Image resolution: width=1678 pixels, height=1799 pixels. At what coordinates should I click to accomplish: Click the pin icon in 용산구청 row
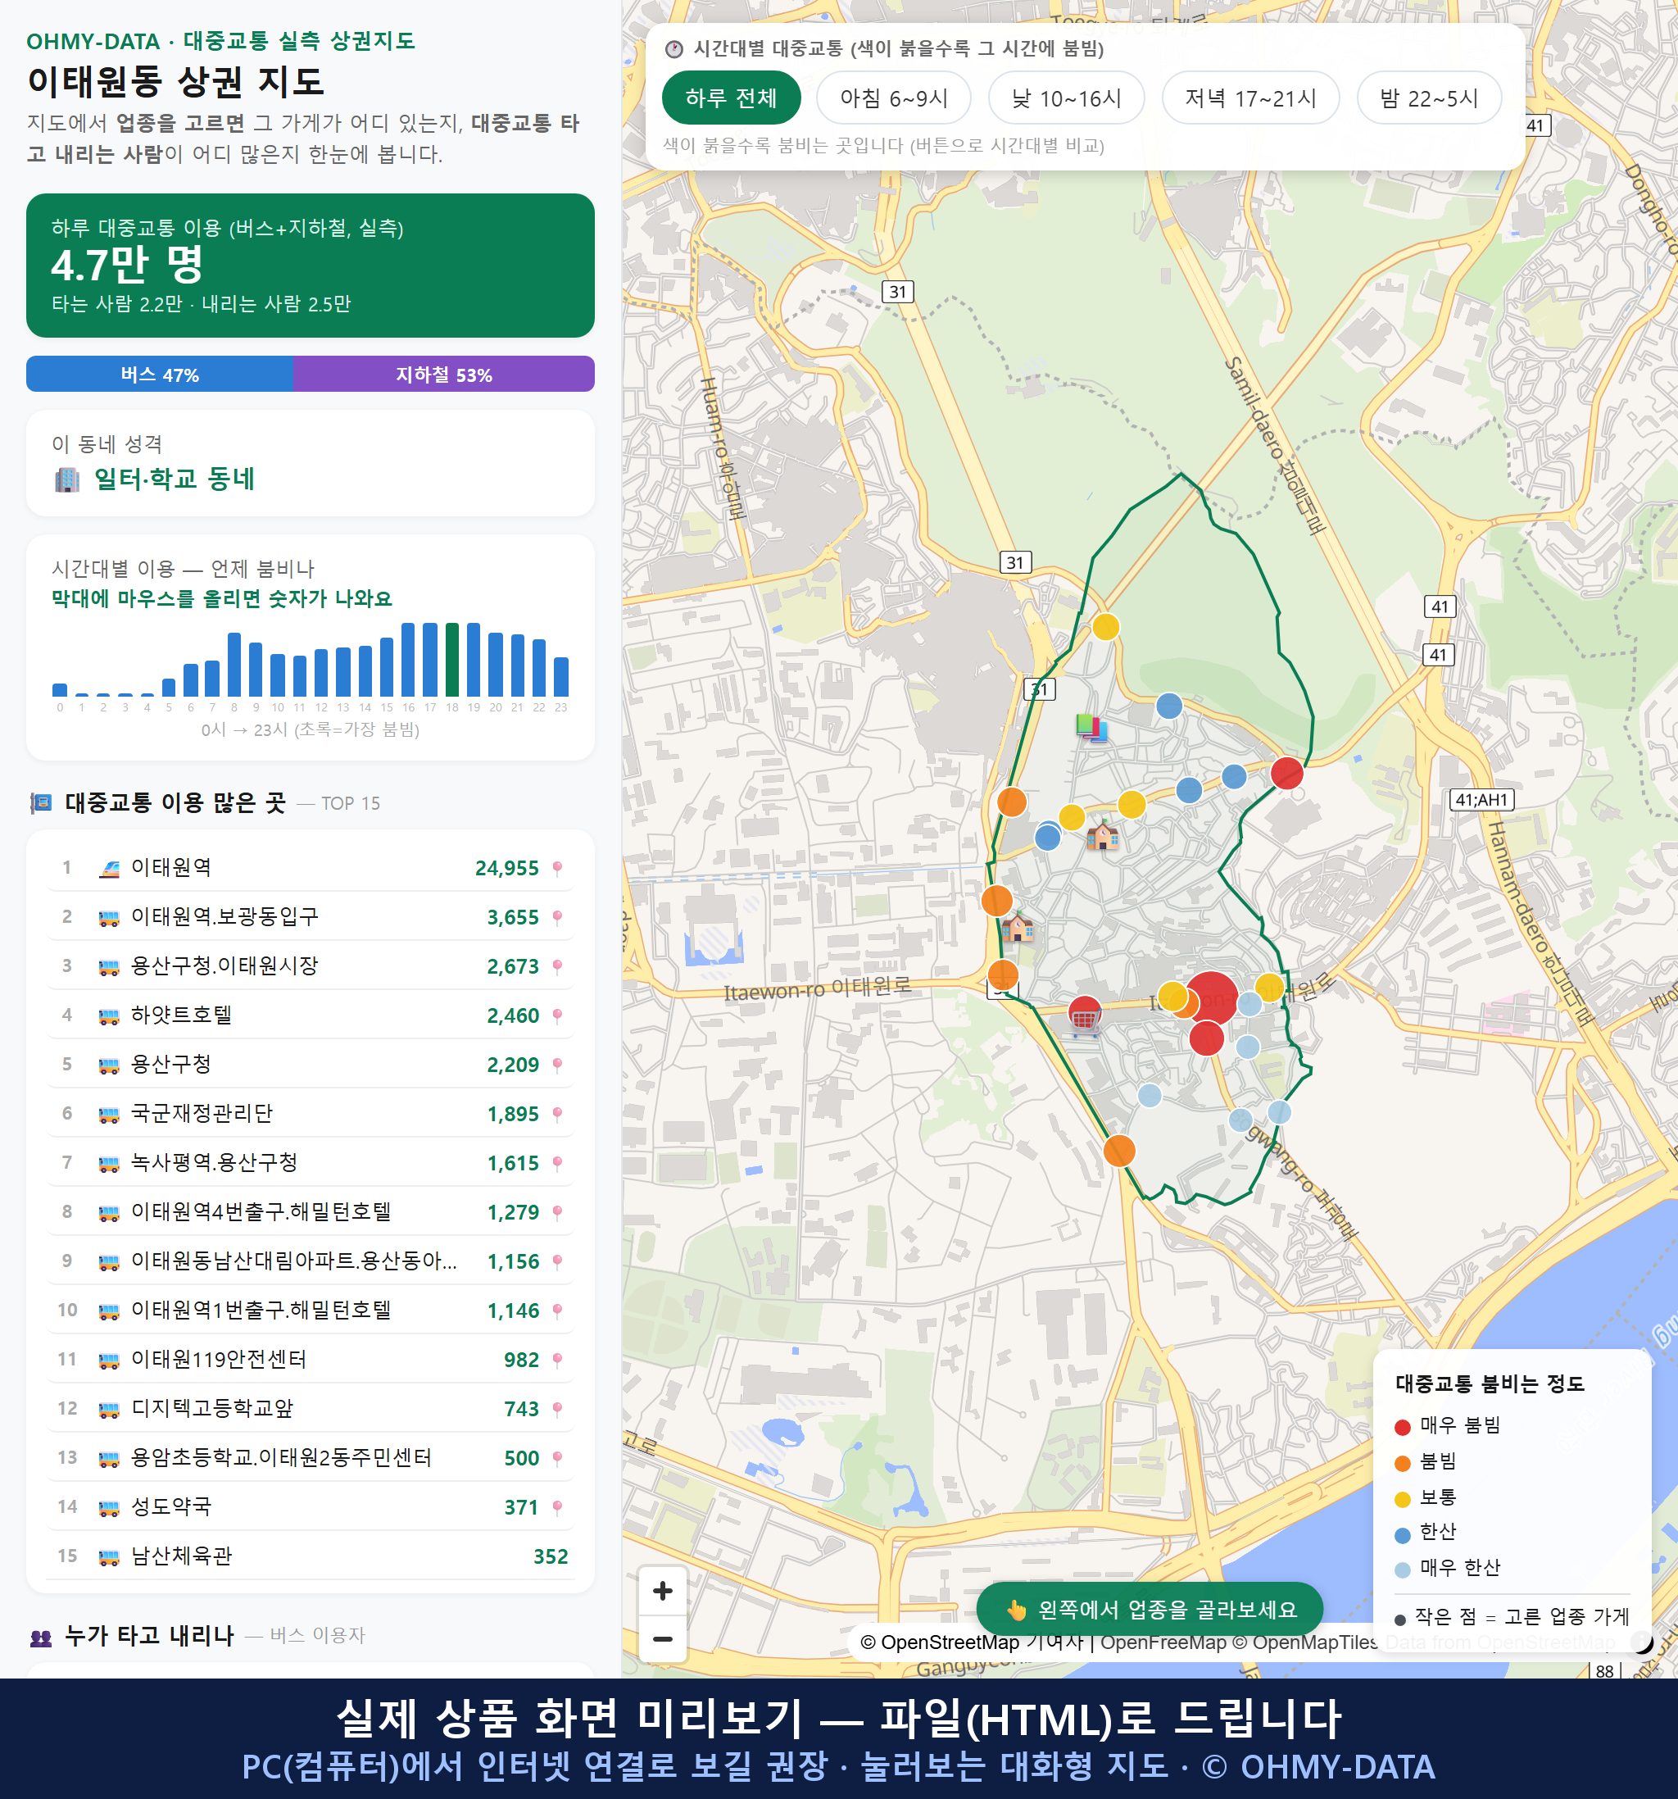click(x=557, y=1065)
